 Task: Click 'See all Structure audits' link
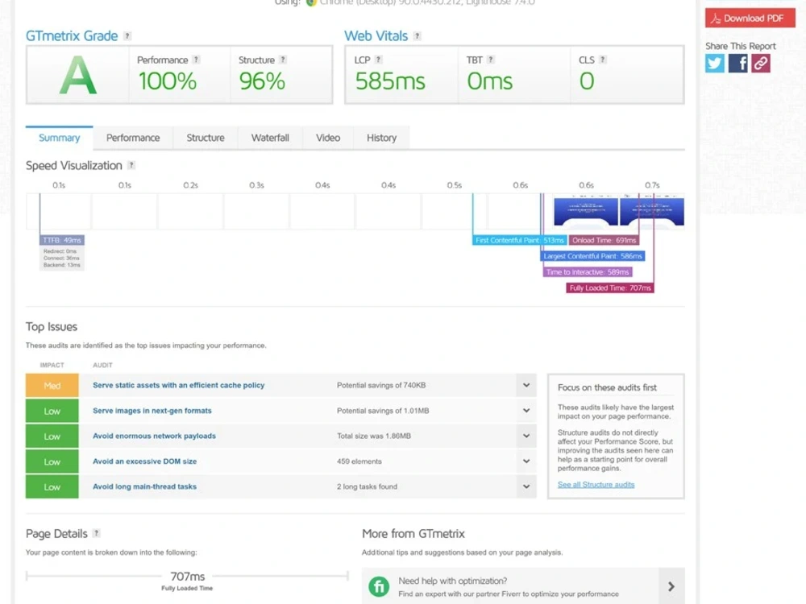click(596, 484)
